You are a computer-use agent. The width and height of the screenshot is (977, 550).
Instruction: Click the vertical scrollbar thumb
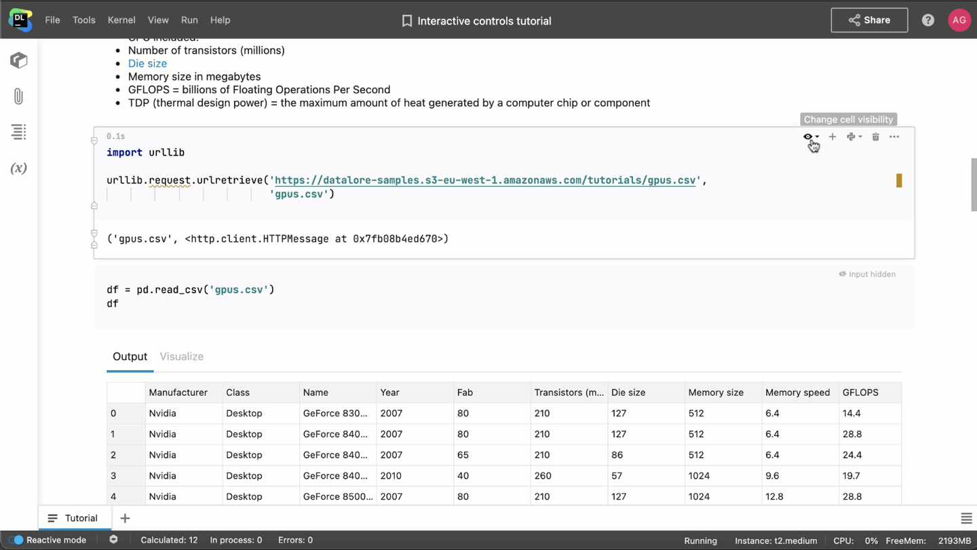click(x=974, y=183)
